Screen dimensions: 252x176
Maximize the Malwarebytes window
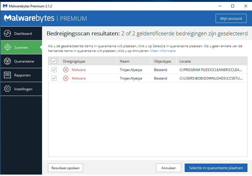click(x=233, y=6)
